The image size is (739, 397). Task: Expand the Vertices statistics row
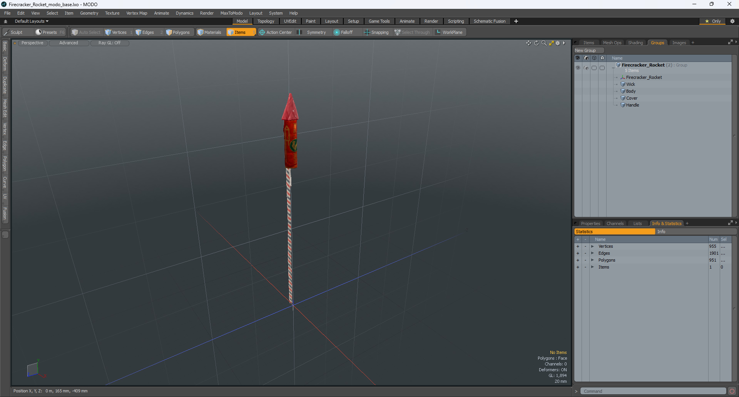point(592,246)
